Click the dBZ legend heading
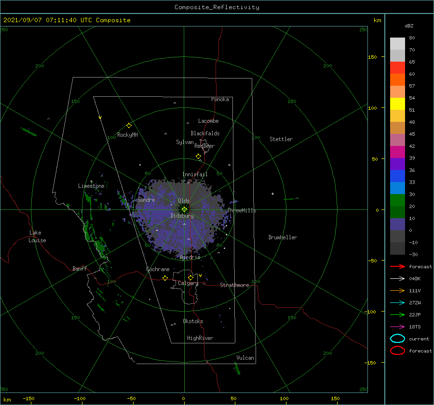The height and width of the screenshot is (405, 434). (409, 26)
